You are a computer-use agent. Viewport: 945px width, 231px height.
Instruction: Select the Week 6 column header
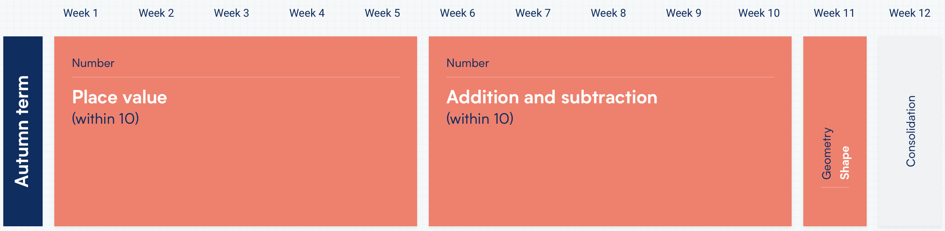coord(458,13)
